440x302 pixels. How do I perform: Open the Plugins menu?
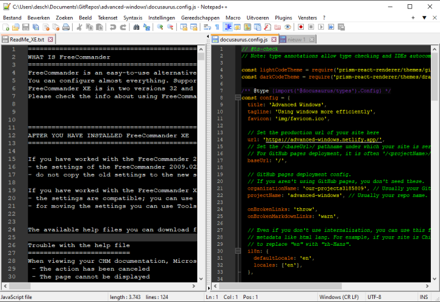[283, 18]
